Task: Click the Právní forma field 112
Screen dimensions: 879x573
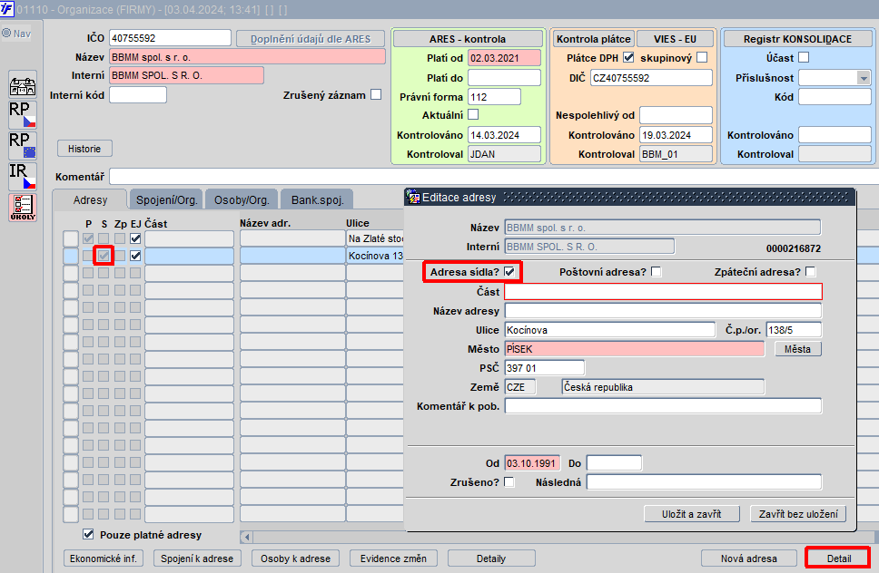Action: pyautogui.click(x=494, y=96)
